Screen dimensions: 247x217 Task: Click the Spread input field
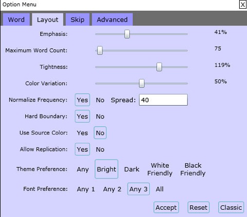click(x=163, y=100)
